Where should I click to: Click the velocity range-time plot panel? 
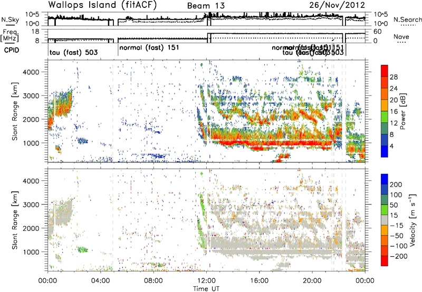coord(206,220)
